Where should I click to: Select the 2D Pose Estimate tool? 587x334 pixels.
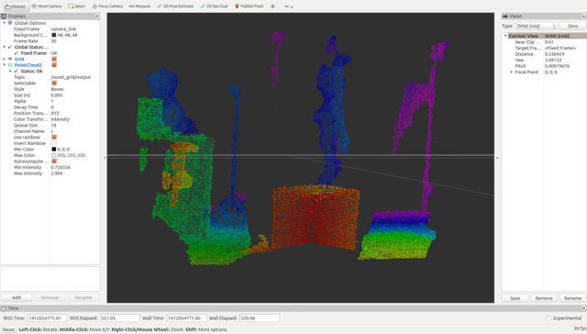pos(175,6)
